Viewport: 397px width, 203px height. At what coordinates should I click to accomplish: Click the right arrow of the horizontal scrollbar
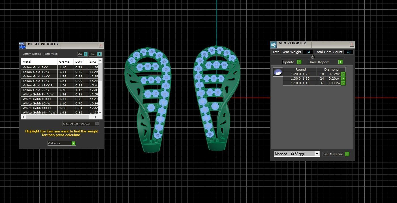95,117
